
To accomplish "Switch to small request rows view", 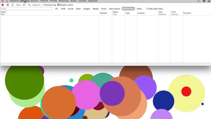I will pyautogui.click(x=29, y=5).
